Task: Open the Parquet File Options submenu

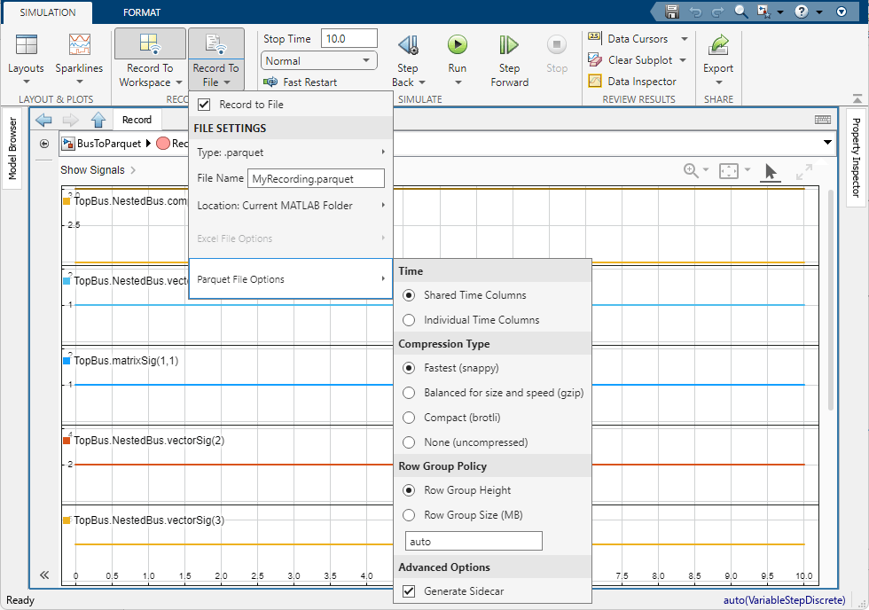Action: [291, 279]
